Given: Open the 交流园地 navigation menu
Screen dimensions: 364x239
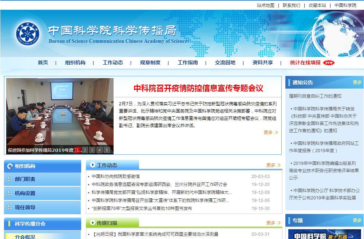Looking at the screenshot, I should coord(225,62).
